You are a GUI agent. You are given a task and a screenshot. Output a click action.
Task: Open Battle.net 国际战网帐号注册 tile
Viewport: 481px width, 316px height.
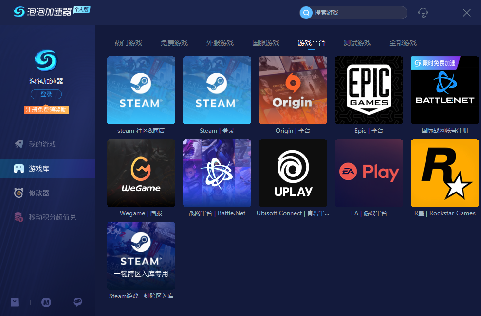pos(445,90)
